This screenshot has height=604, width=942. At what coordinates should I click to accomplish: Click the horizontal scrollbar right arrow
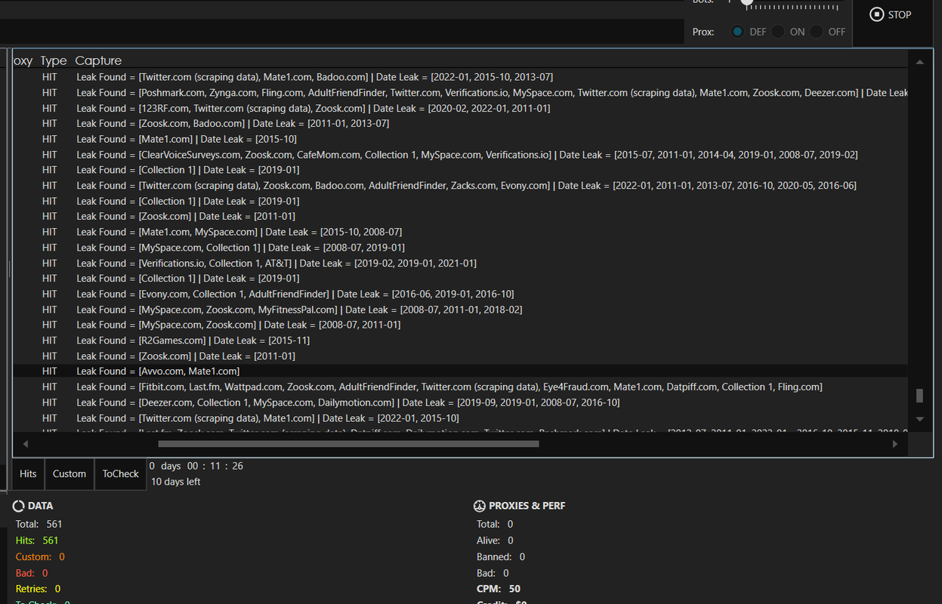896,444
